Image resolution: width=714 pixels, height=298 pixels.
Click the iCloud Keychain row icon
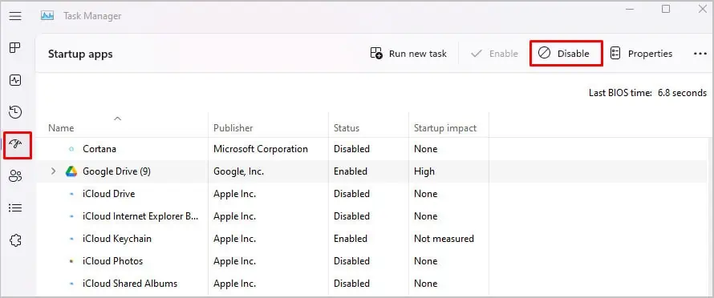tap(71, 239)
